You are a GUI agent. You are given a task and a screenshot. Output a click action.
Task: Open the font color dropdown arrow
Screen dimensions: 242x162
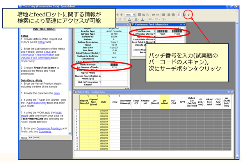click(132, 20)
